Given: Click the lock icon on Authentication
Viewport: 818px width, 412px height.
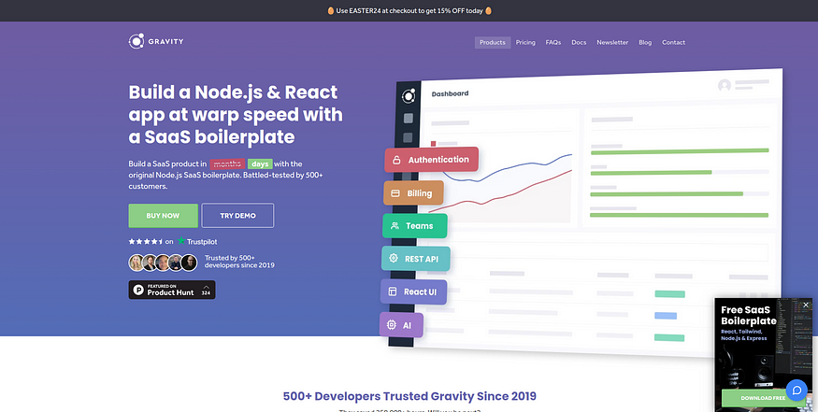Looking at the screenshot, I should pyautogui.click(x=396, y=160).
